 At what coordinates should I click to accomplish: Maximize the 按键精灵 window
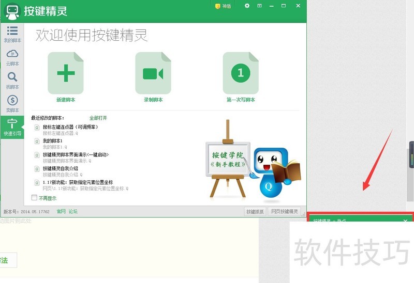tap(284, 6)
